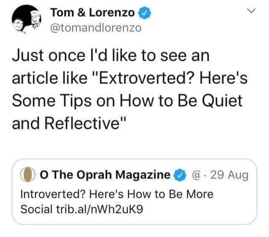The image size is (269, 237).
Task: Click the Oprah Magazine verified badge
Action: point(180,175)
